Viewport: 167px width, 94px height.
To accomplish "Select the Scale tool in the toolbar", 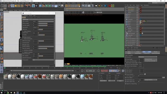I will point(16,6).
